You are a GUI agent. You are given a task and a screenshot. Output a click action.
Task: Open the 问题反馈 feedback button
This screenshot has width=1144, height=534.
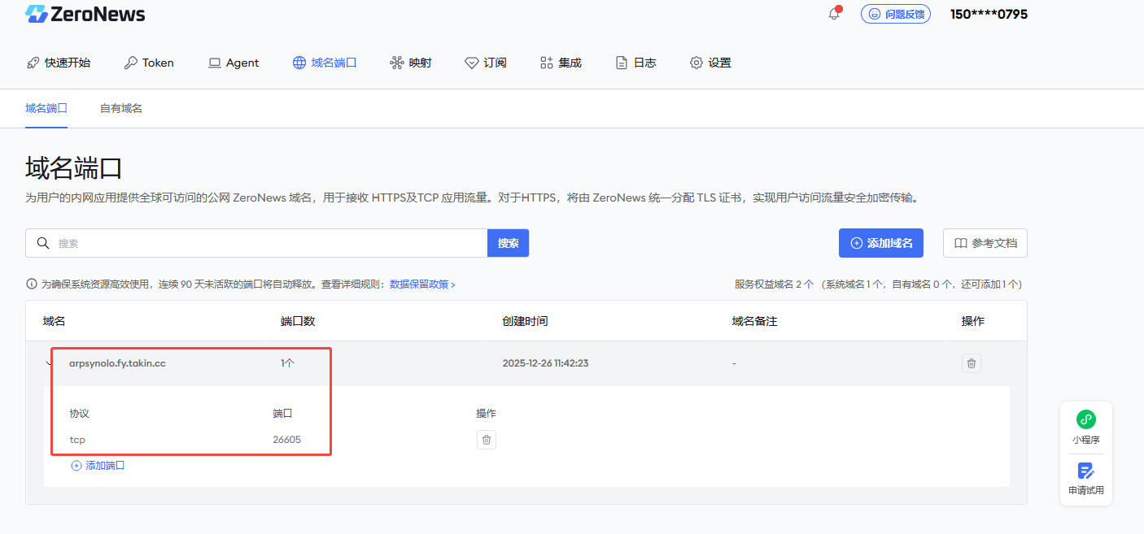[x=895, y=14]
